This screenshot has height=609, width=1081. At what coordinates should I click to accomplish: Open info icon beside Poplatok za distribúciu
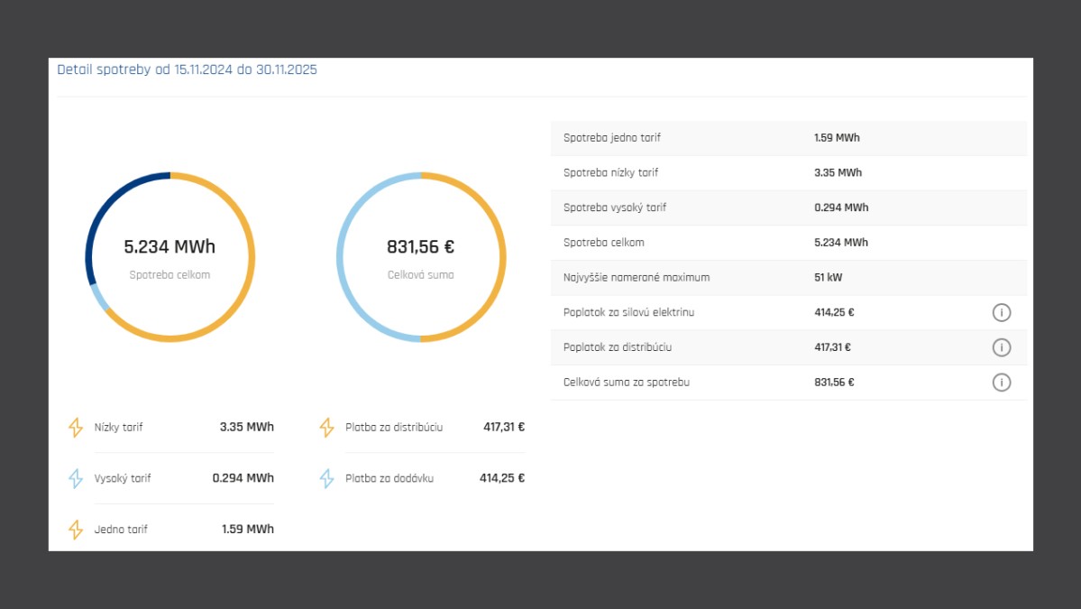(1001, 347)
